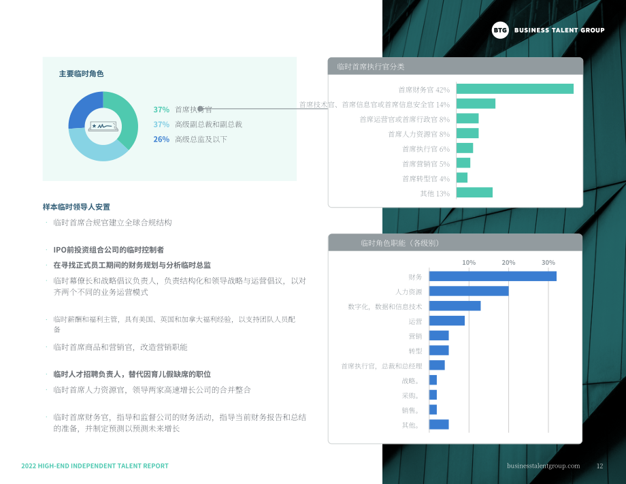Click the 财务 blue bar
Image resolution: width=626 pixels, height=484 pixels.
[x=493, y=276]
